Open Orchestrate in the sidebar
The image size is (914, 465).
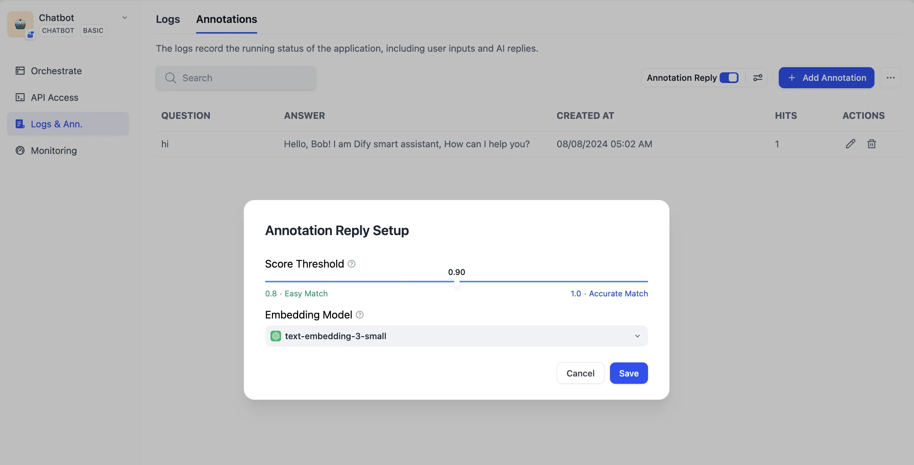pos(56,71)
